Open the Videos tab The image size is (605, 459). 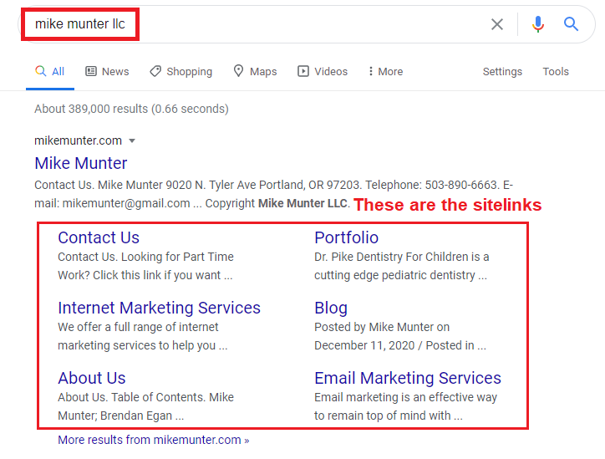(x=323, y=71)
